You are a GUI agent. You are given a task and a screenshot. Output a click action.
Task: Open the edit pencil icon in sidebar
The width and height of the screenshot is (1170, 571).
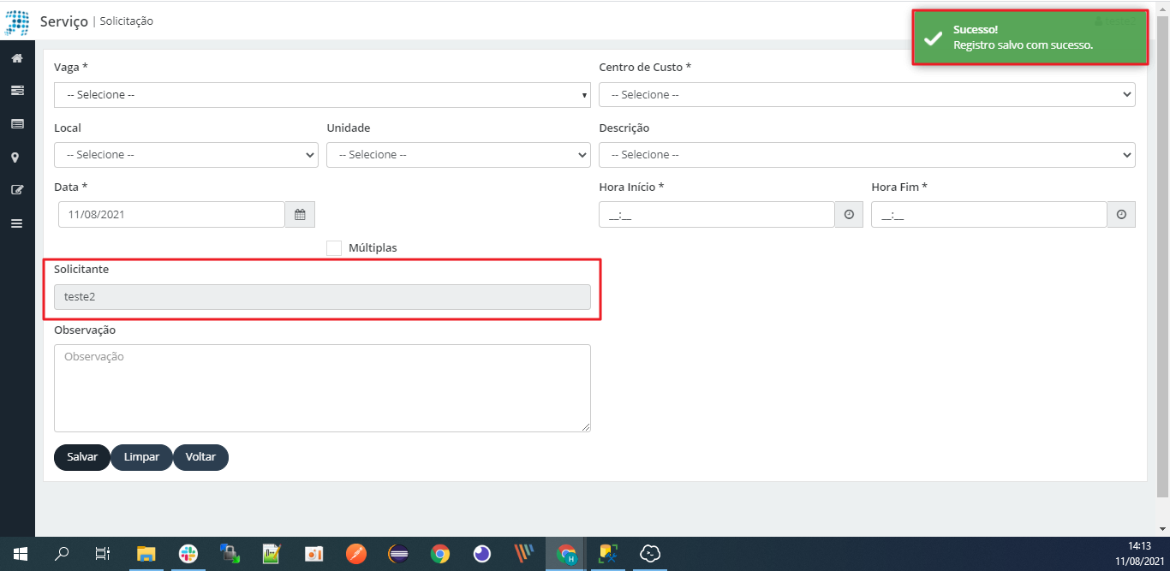16,190
